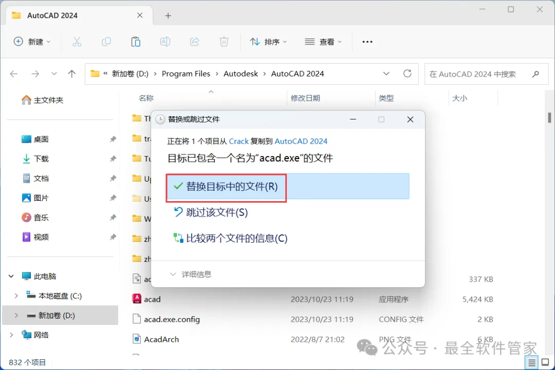Viewport: 555px width, 370px height.
Task: Sort by 大小 column header
Action: click(460, 98)
